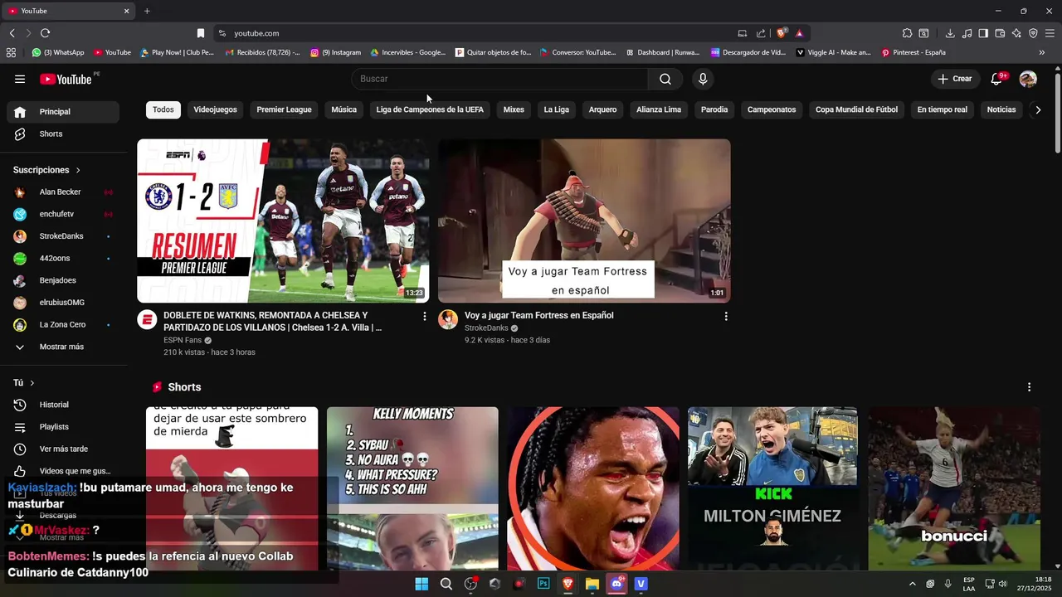Expand Mostrar más subscriptions
Image resolution: width=1062 pixels, height=597 pixels.
point(63,347)
